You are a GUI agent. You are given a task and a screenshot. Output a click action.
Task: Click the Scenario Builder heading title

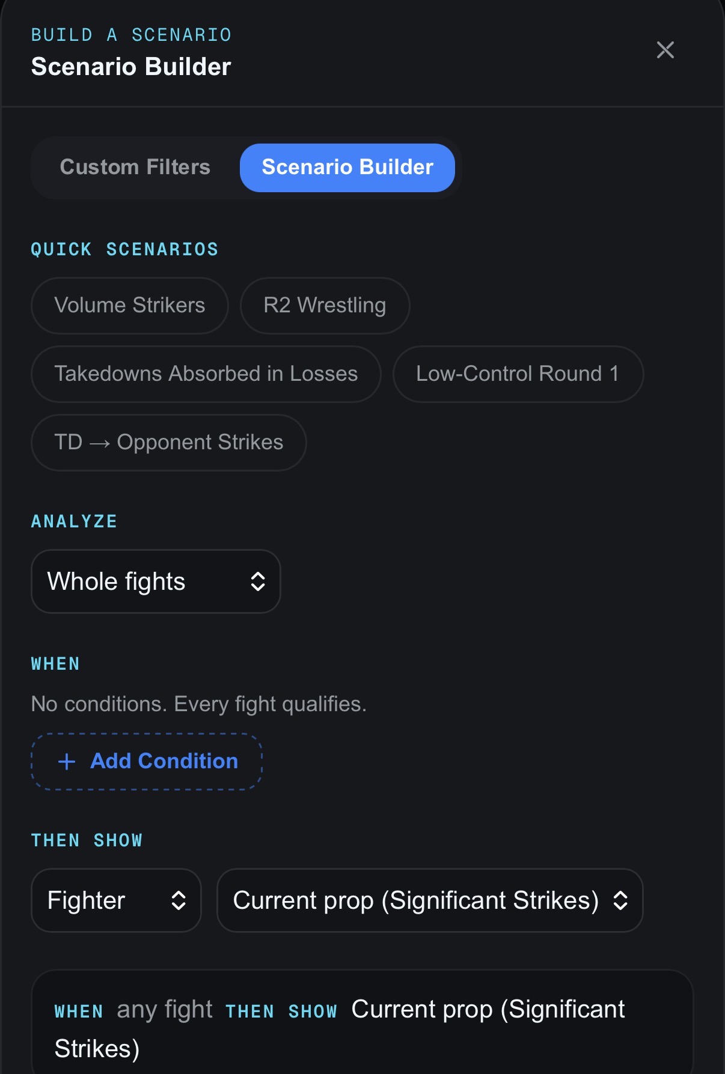tap(131, 67)
